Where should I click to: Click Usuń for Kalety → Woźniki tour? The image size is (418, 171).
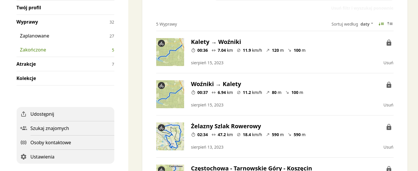pyautogui.click(x=388, y=63)
